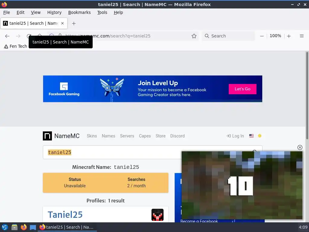Open the Discord link

177,136
